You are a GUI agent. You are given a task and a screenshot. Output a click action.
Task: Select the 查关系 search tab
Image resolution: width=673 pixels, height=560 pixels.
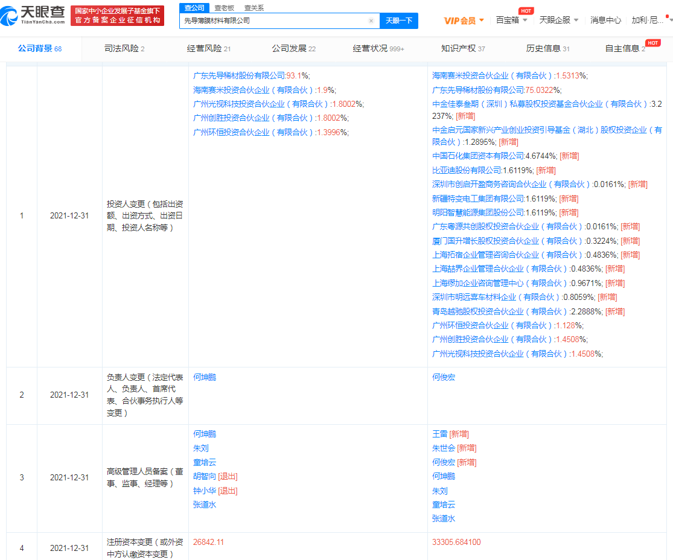(x=254, y=8)
